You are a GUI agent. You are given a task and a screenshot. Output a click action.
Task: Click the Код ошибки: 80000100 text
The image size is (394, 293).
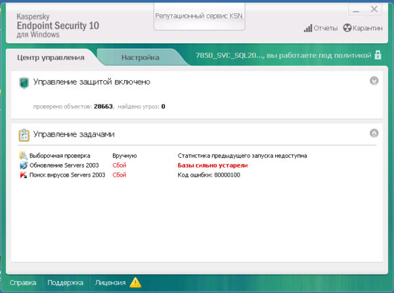click(209, 175)
